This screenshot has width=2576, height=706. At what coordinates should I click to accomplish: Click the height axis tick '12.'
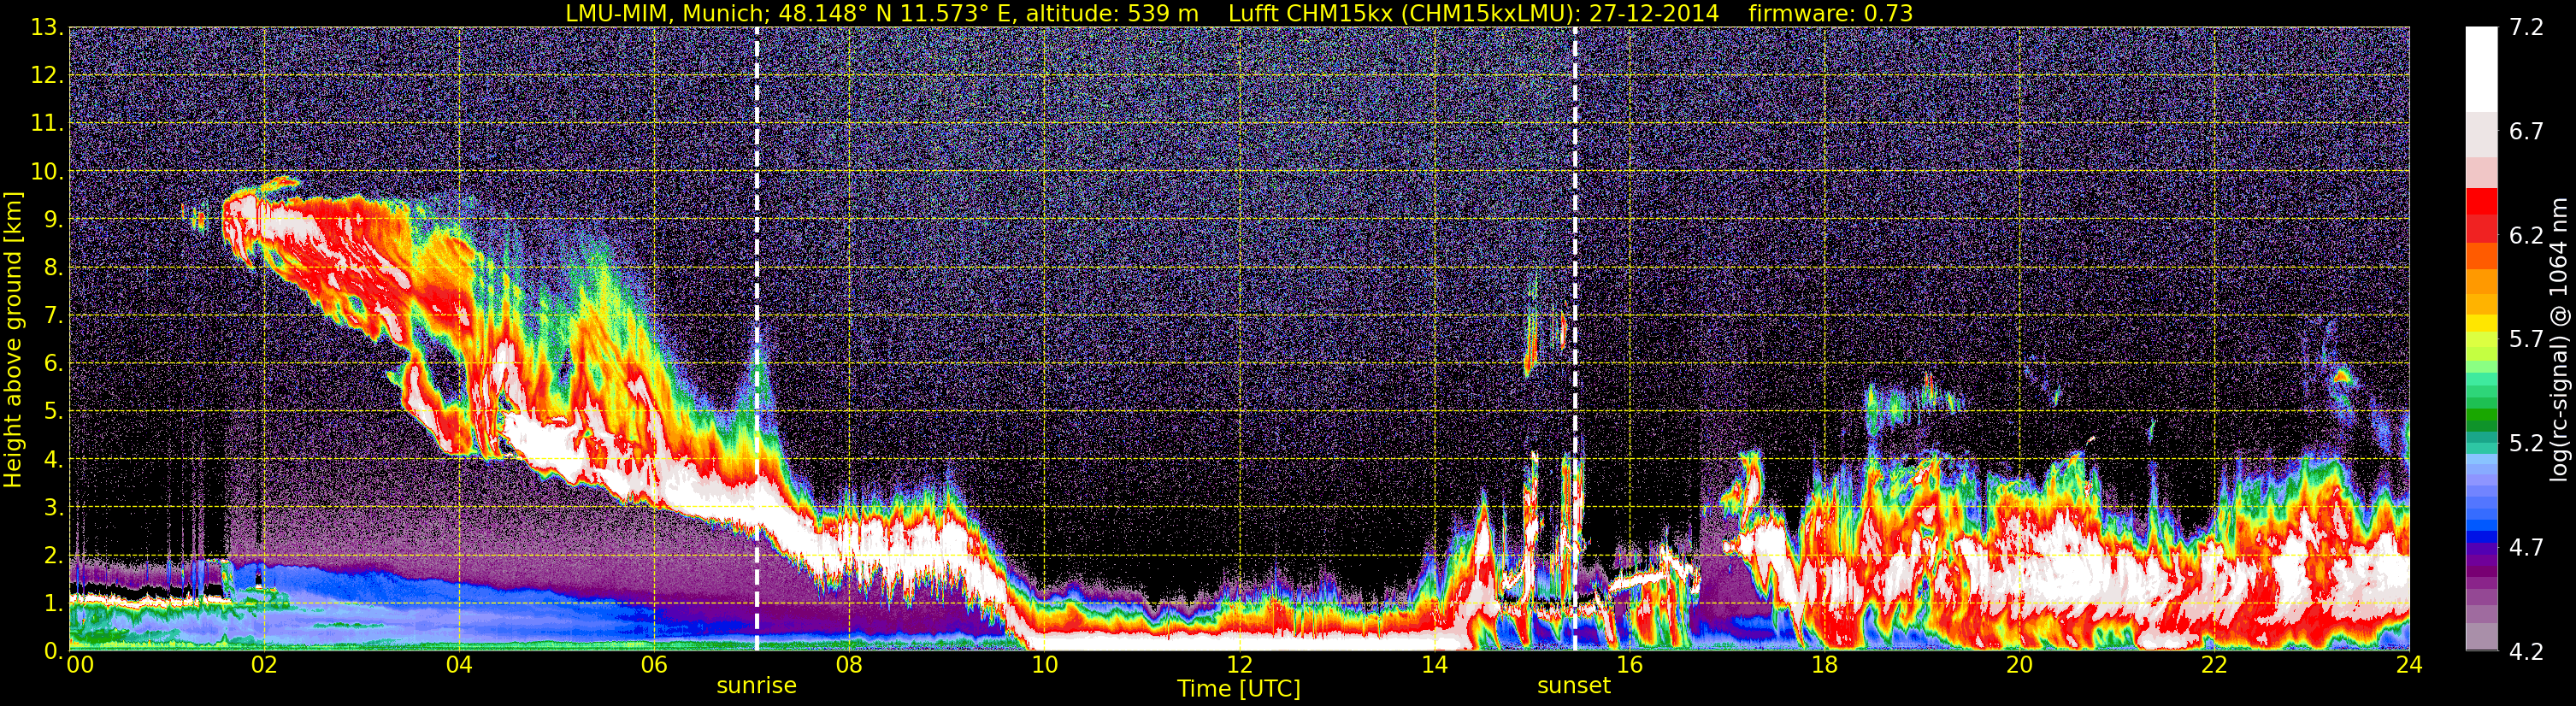click(x=47, y=76)
